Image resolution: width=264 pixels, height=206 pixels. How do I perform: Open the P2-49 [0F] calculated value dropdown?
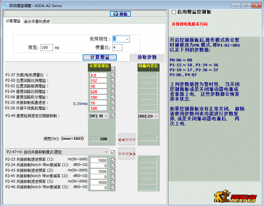[x=98, y=116]
